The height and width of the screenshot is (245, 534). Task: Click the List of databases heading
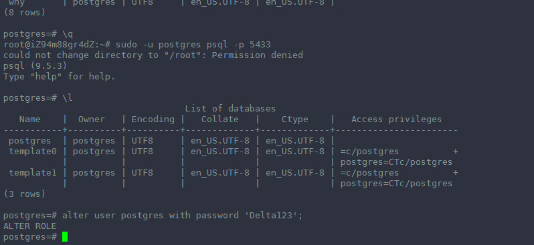point(230,108)
